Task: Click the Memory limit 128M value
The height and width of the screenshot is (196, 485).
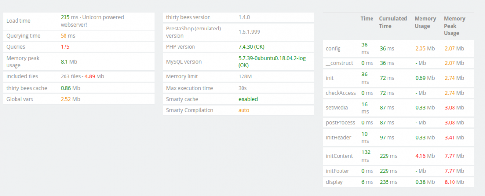Action: [x=245, y=76]
